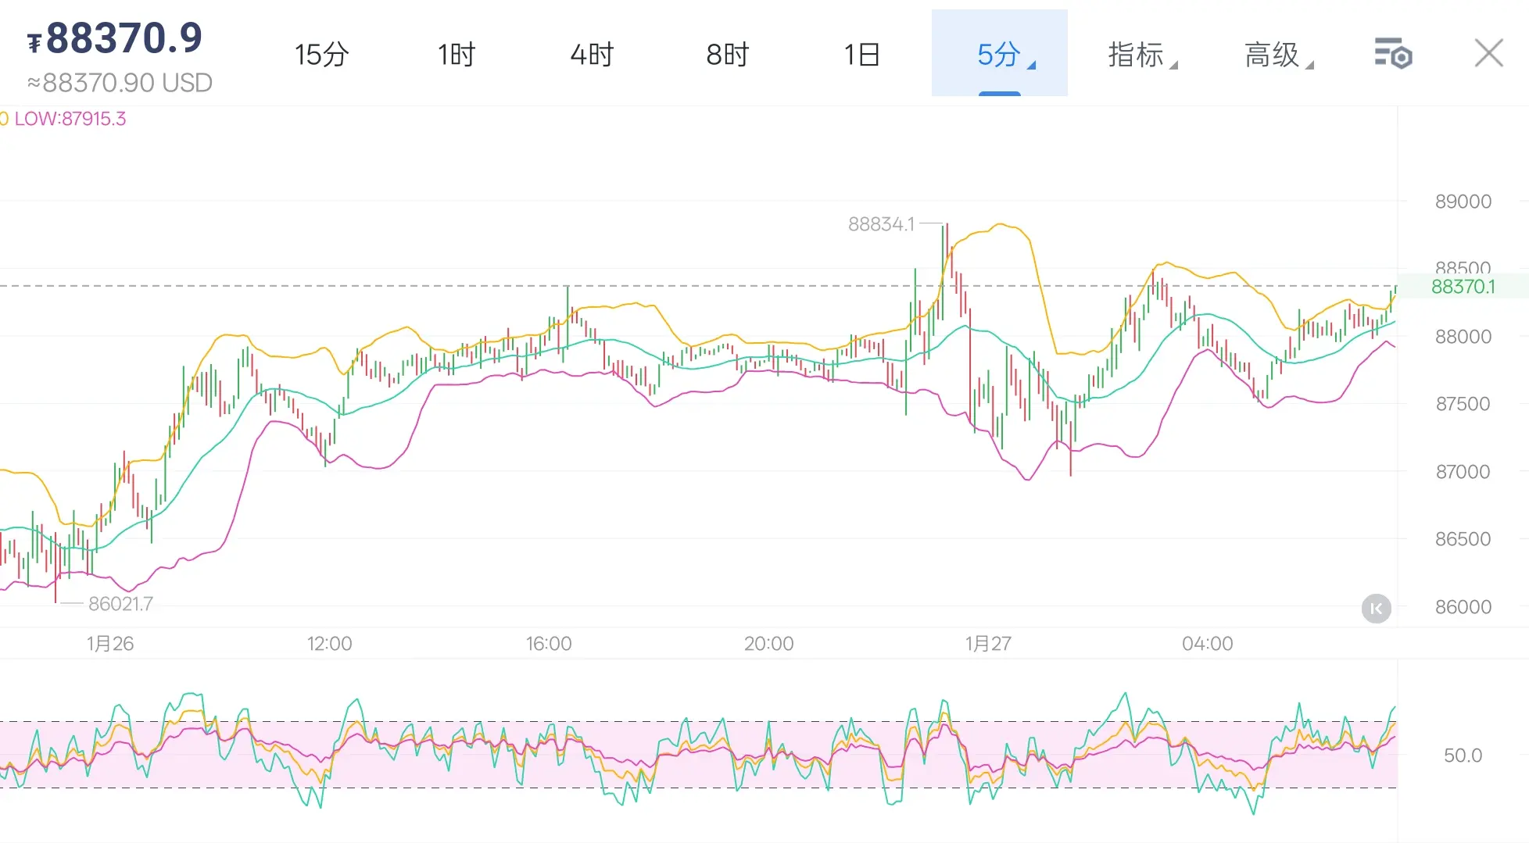Click the 1月26 date axis label
The width and height of the screenshot is (1529, 843).
point(110,644)
